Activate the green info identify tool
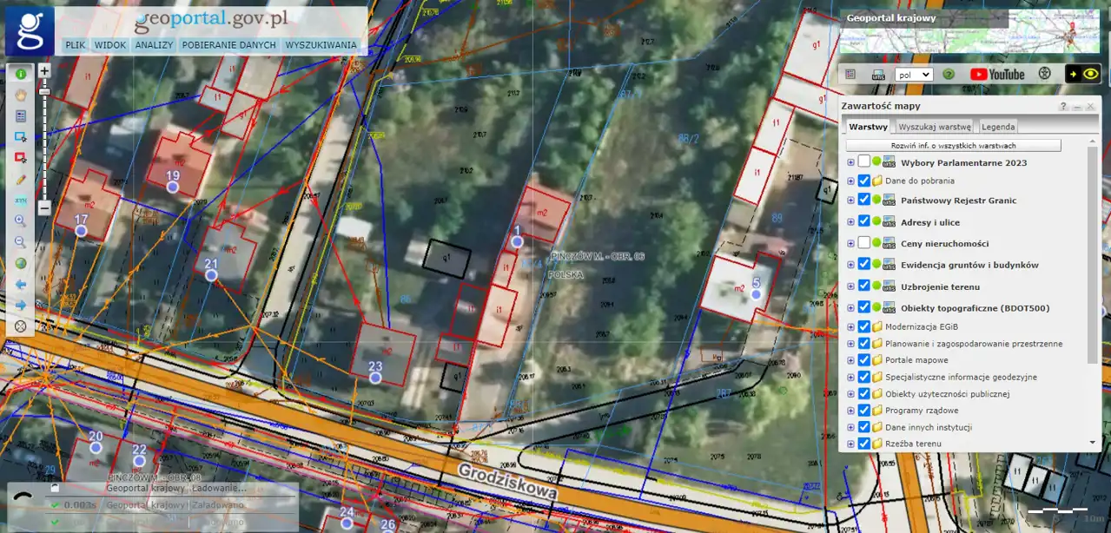The height and width of the screenshot is (533, 1111). pos(20,74)
